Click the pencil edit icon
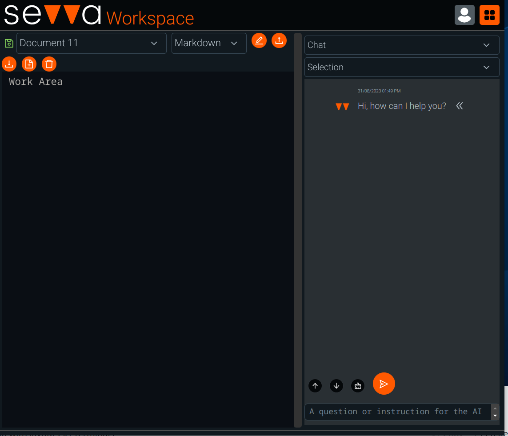 259,40
